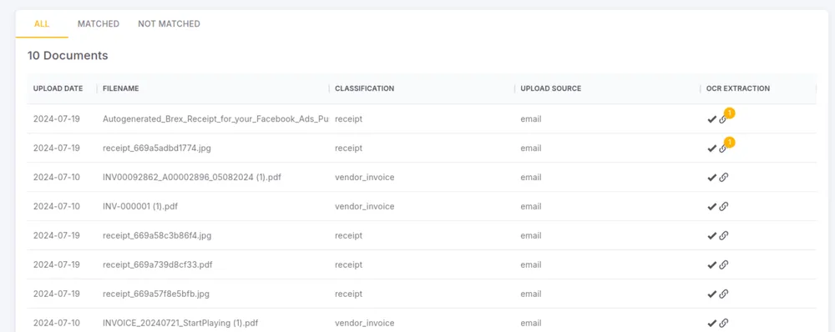Click upload date for receipt_669a739d8cf33.pdf row
Screen dimensions: 835x332
click(57, 265)
